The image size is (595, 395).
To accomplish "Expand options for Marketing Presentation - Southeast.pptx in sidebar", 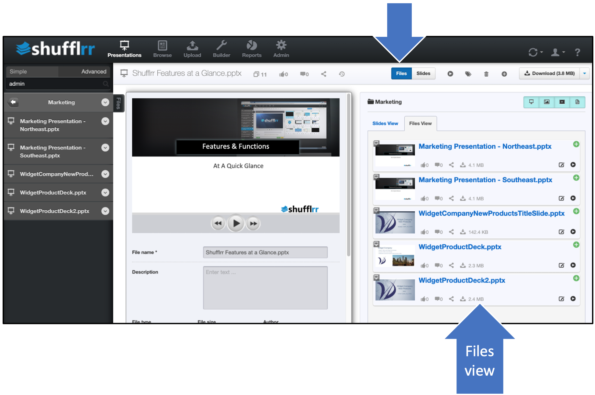I will [105, 148].
